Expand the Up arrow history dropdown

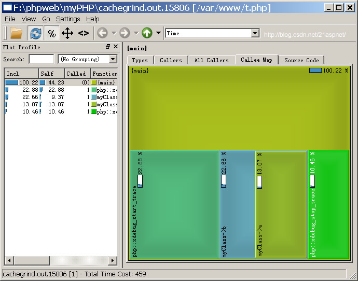pyautogui.click(x=158, y=33)
